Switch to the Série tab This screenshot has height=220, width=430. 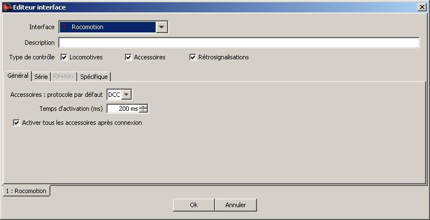[x=41, y=77]
